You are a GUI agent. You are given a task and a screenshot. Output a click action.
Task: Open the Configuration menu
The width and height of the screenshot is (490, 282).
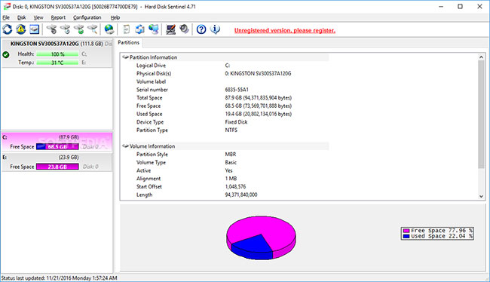click(x=87, y=17)
